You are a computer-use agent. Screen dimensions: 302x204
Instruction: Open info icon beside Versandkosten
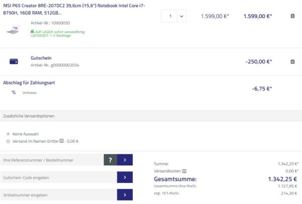coord(184,171)
